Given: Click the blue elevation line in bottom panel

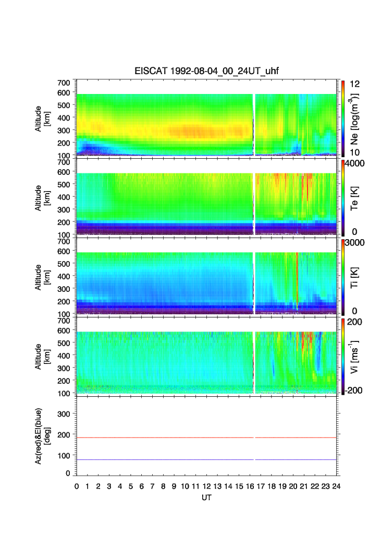Looking at the screenshot, I should click(206, 460).
